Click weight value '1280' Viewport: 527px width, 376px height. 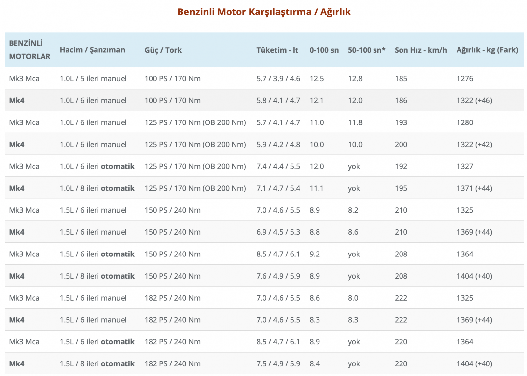tap(465, 122)
